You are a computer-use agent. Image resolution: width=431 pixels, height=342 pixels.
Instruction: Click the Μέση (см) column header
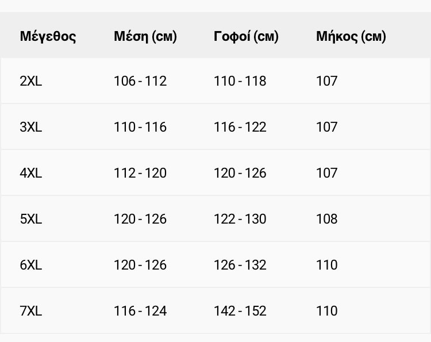pos(145,37)
